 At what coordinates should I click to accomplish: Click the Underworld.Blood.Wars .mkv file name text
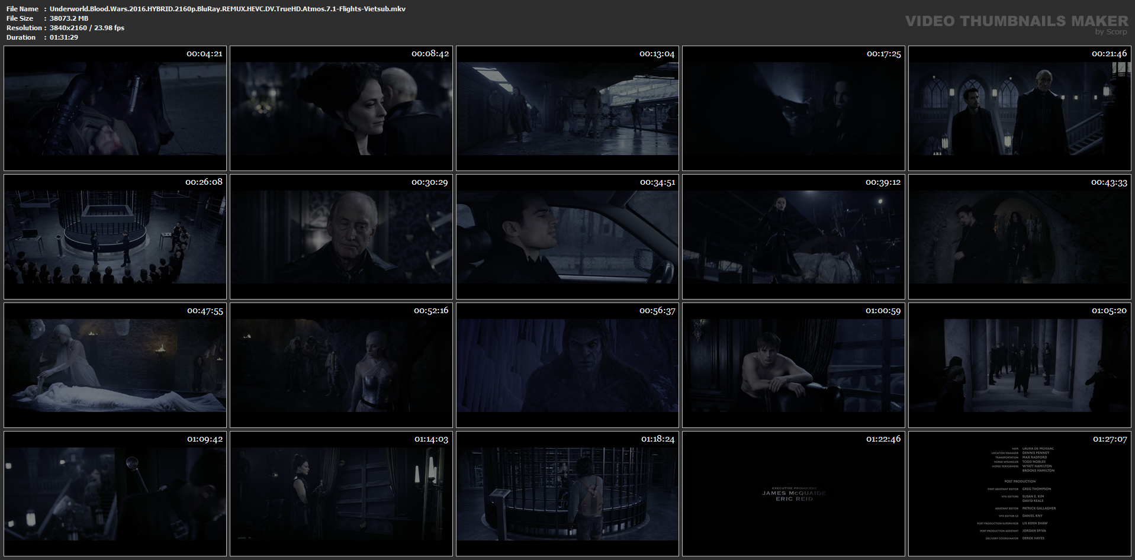[227, 9]
